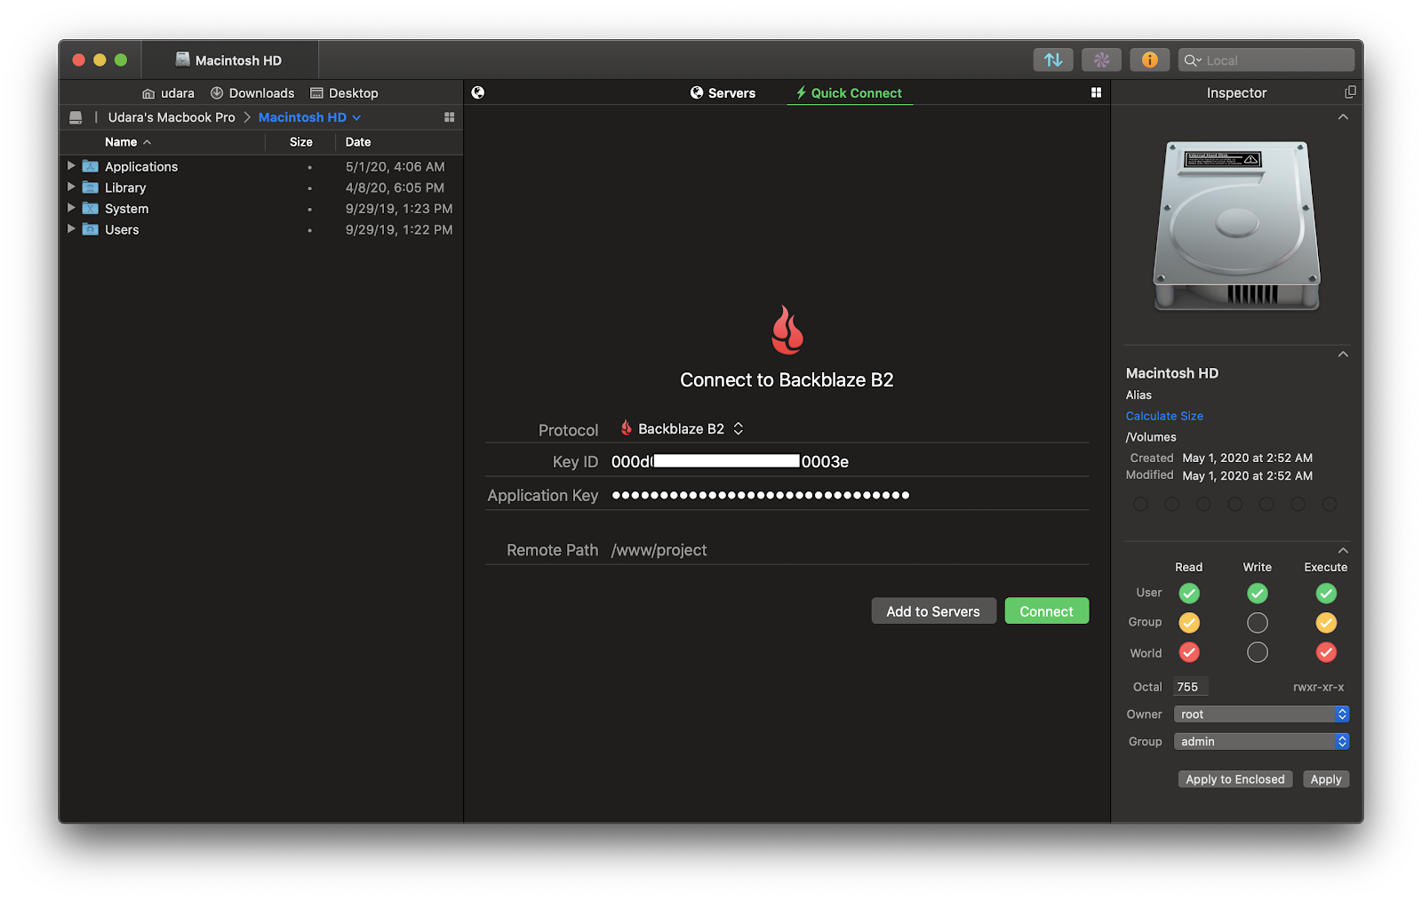Image resolution: width=1422 pixels, height=901 pixels.
Task: Collapse the permissions section chevron
Action: 1343,551
